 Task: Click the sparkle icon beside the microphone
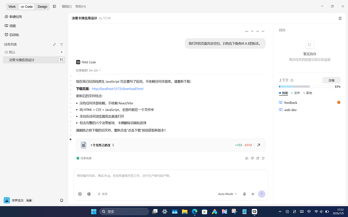[253, 194]
